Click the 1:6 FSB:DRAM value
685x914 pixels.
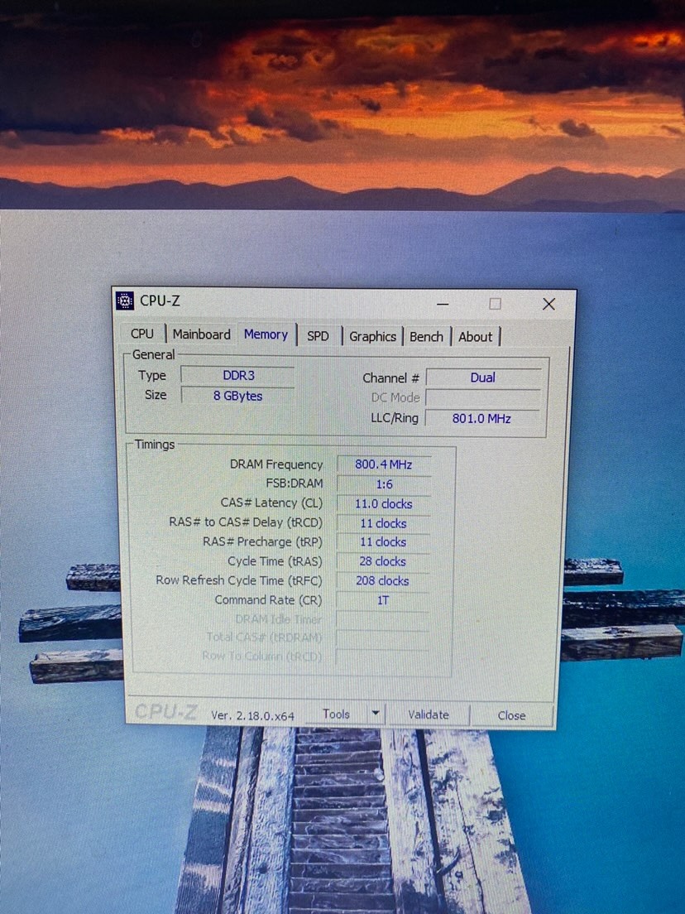(384, 484)
